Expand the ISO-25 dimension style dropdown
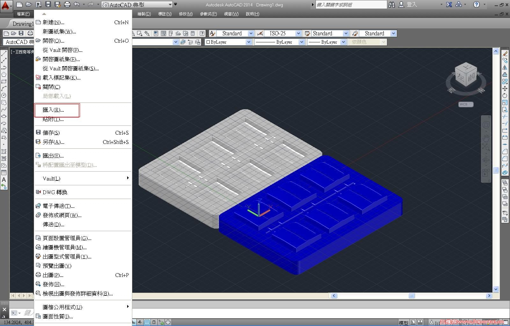This screenshot has width=510, height=326. [x=298, y=33]
